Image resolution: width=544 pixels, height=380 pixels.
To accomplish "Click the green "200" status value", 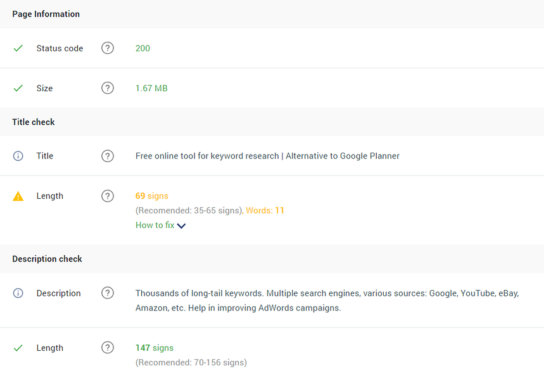I will click(142, 47).
